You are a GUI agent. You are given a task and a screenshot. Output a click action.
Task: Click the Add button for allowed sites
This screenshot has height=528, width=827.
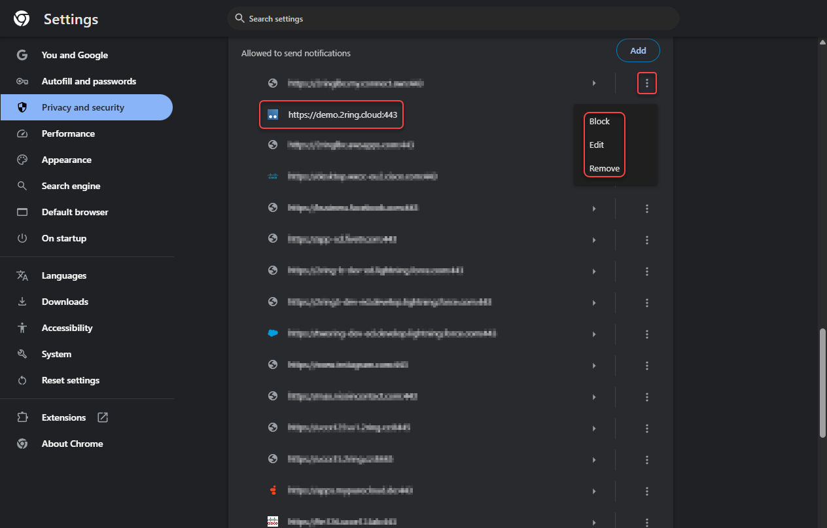click(638, 50)
